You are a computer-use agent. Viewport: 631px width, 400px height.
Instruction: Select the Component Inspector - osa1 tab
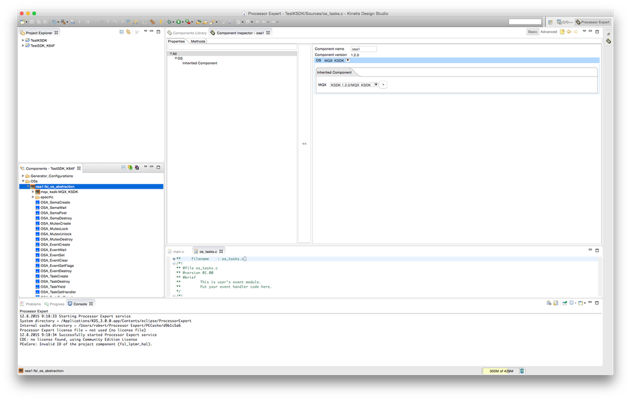point(240,33)
